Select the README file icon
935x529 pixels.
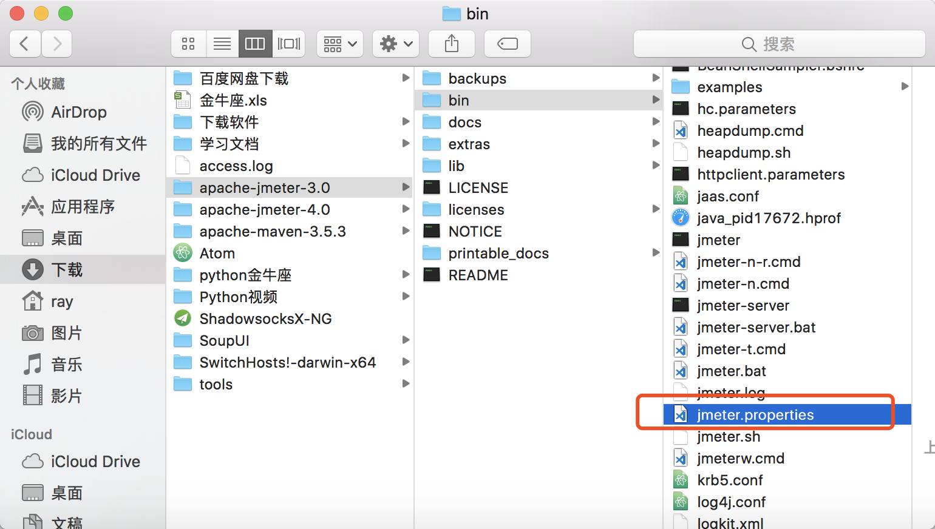pyautogui.click(x=432, y=275)
